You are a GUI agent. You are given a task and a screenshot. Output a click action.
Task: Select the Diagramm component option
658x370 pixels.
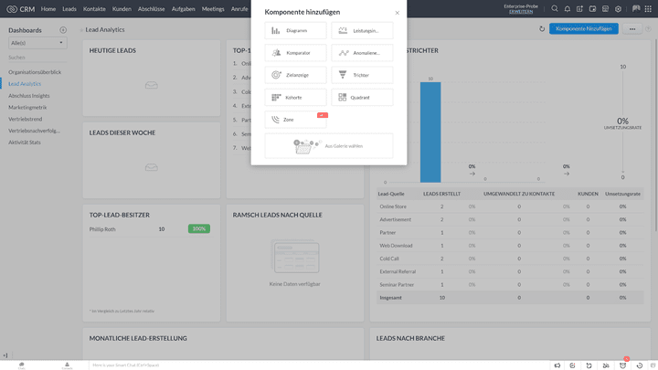(x=295, y=30)
